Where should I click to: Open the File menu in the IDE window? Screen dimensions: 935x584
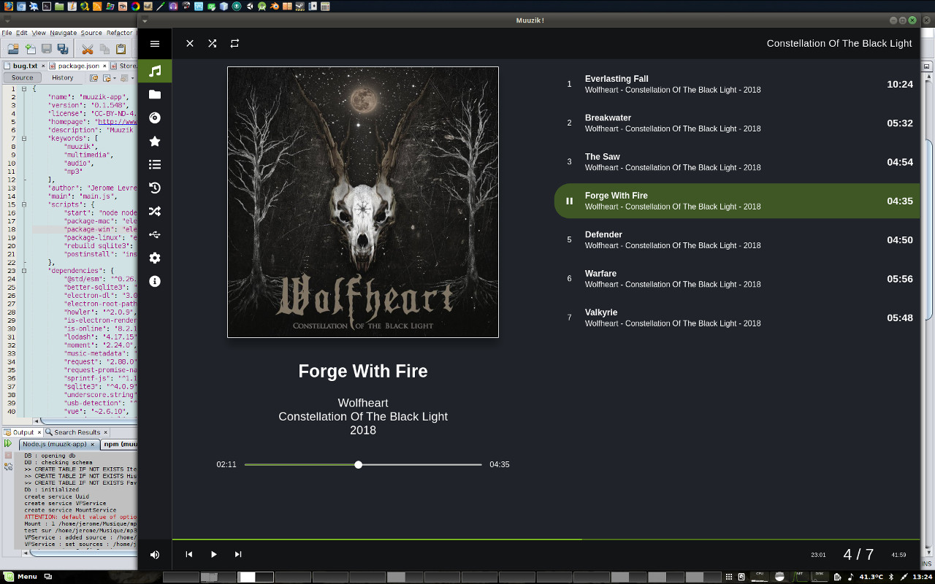pos(7,33)
